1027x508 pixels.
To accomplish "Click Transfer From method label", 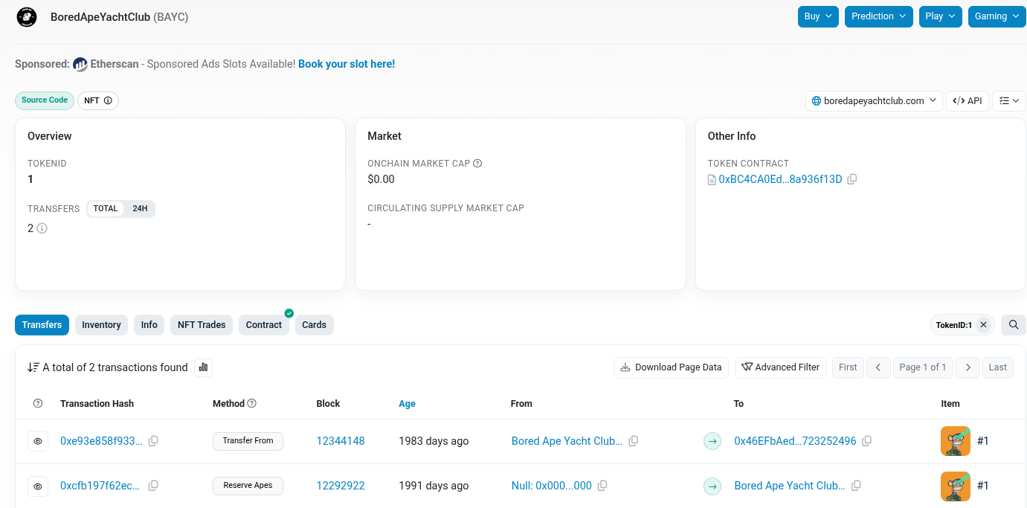I will (x=248, y=441).
